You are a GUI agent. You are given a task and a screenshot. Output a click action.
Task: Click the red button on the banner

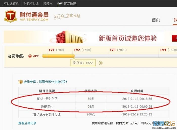coord(174,38)
